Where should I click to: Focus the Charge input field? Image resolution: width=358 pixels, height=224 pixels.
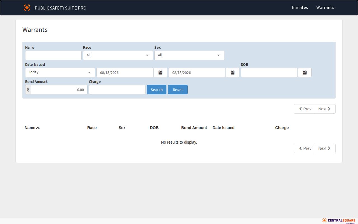[x=117, y=90]
